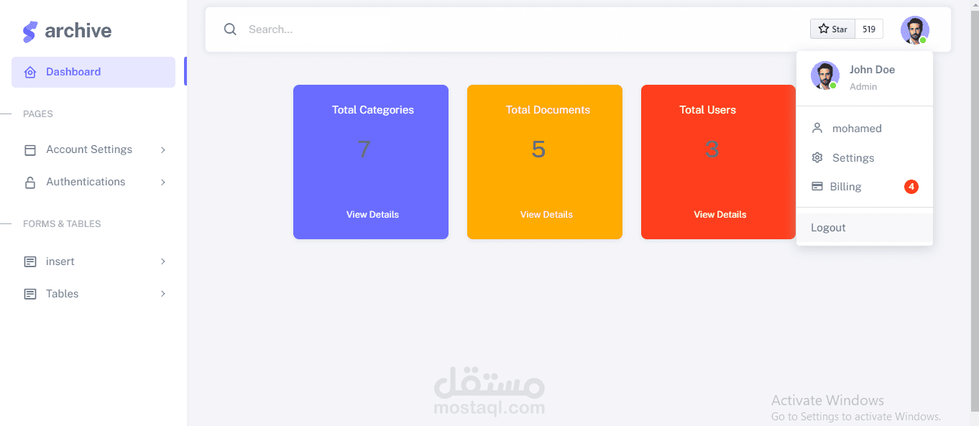
Task: Choose Logout from profile dropdown
Action: tap(865, 228)
